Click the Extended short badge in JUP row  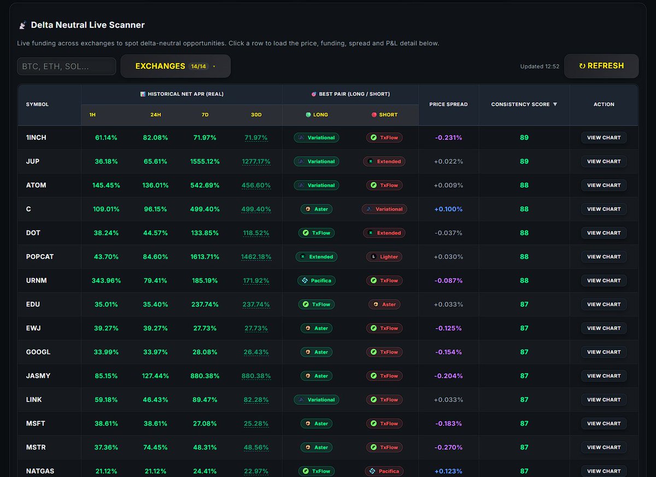pos(384,161)
